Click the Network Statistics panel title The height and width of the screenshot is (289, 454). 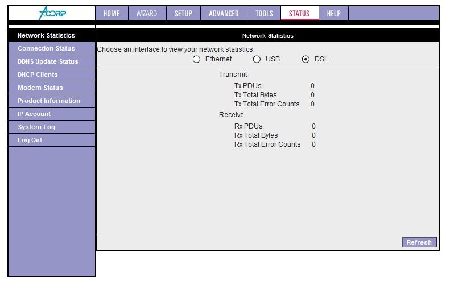point(267,36)
